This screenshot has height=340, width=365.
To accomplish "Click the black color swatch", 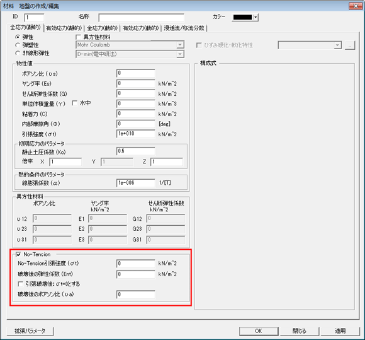I will (x=242, y=17).
